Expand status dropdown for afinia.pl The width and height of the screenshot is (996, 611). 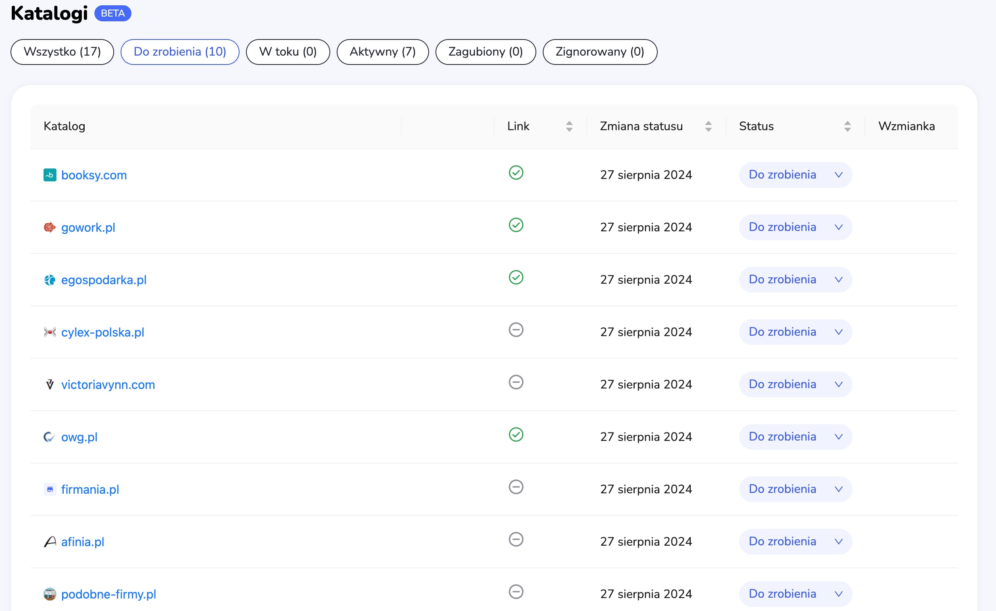tap(795, 542)
